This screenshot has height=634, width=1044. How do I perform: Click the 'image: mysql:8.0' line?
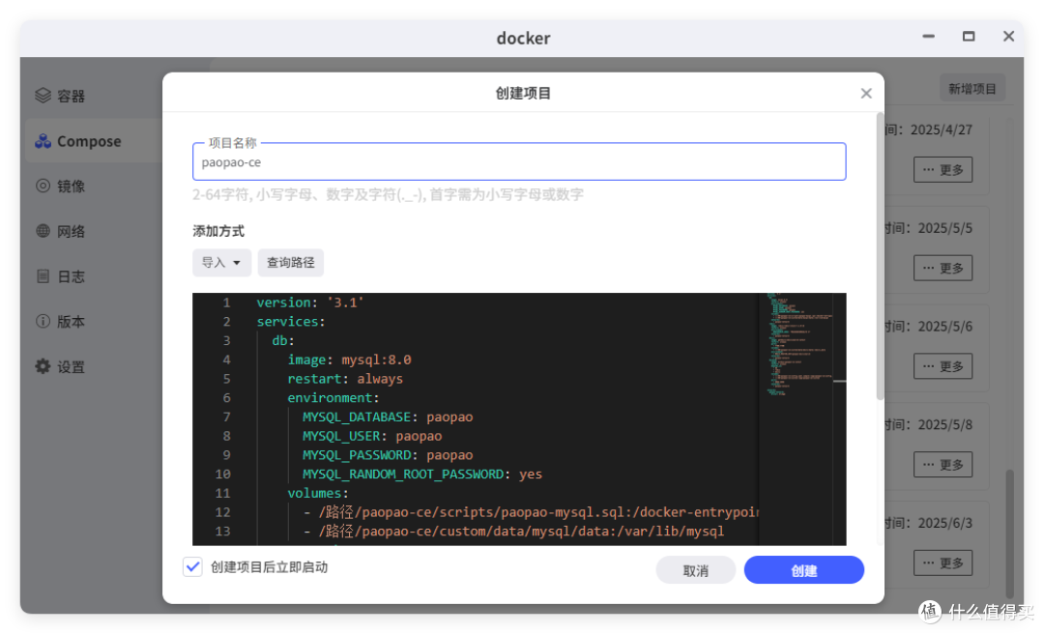click(x=350, y=360)
